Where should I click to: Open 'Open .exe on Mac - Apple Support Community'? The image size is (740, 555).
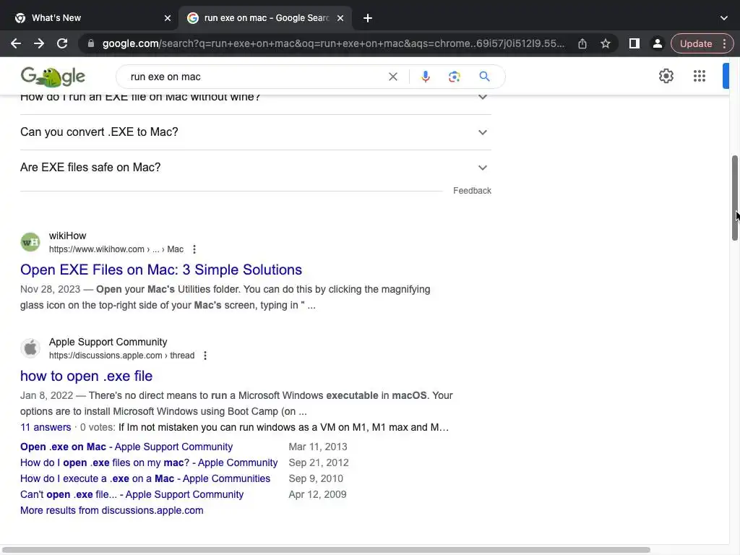(x=126, y=447)
